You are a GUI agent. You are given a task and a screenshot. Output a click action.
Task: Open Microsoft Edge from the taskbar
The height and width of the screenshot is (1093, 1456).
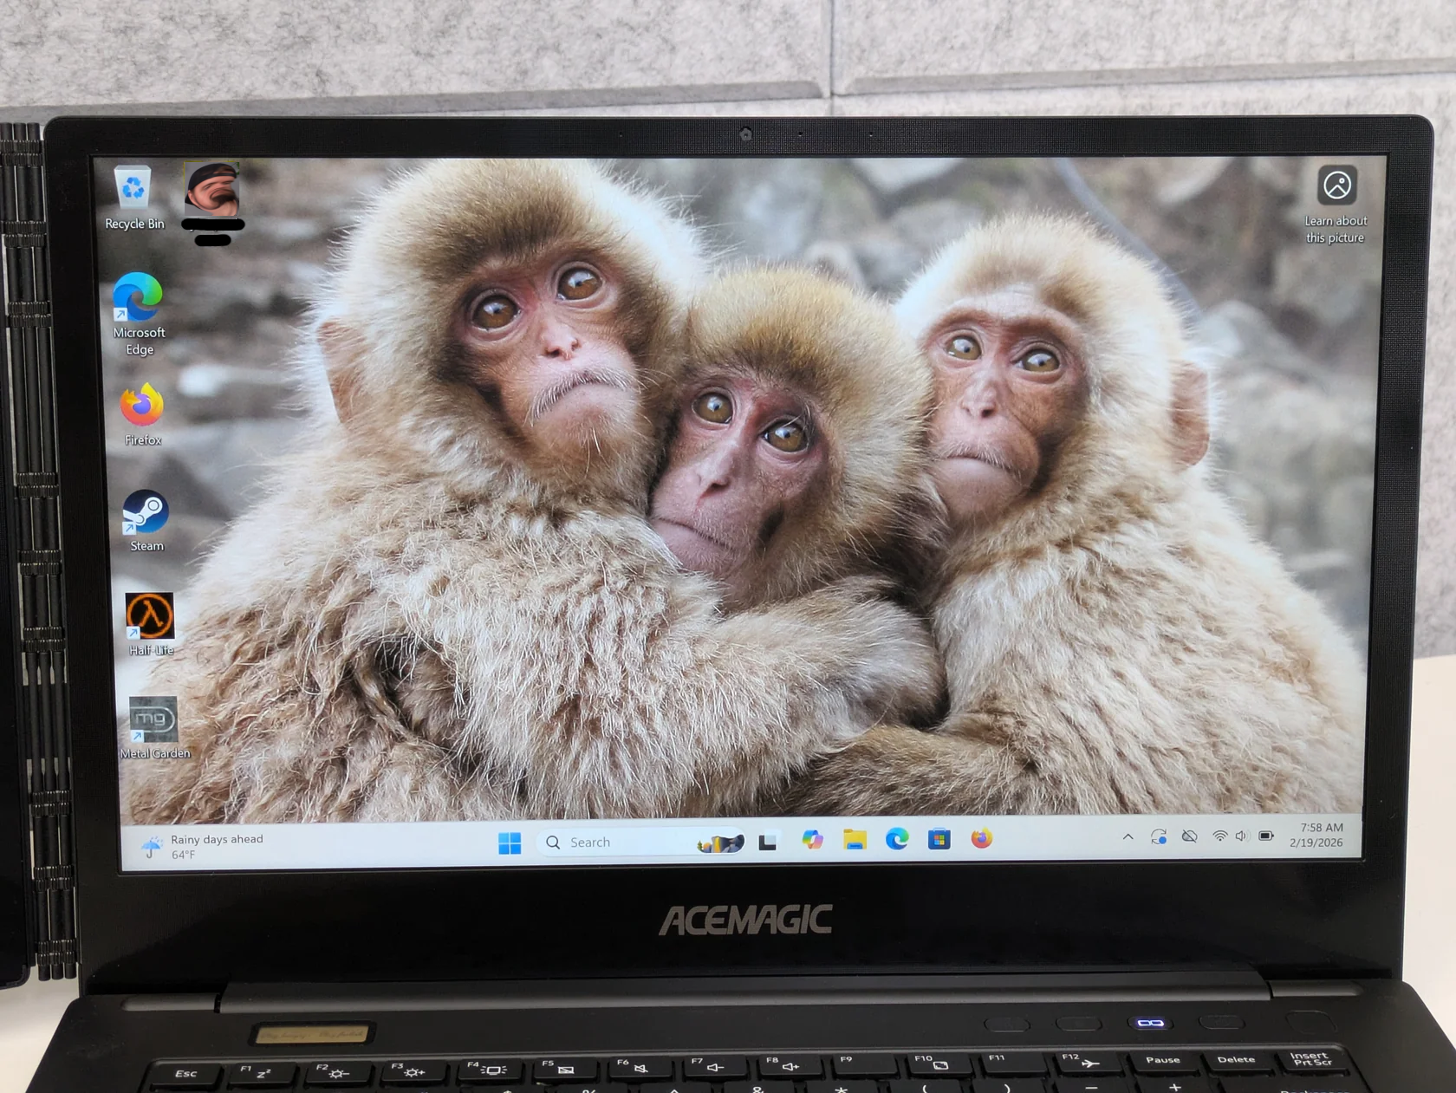(x=897, y=839)
